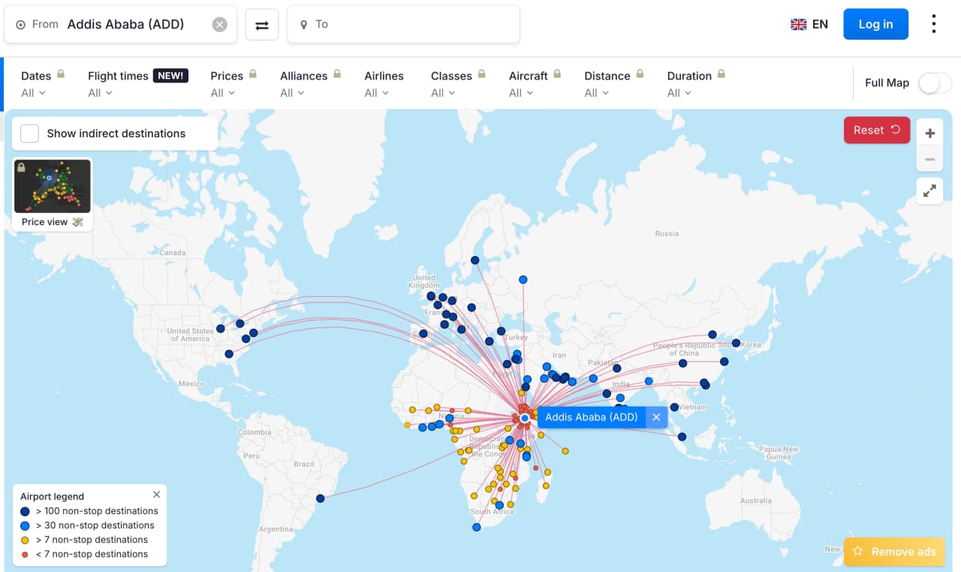
Task: Check Show indirect destinations box
Action: (30, 134)
